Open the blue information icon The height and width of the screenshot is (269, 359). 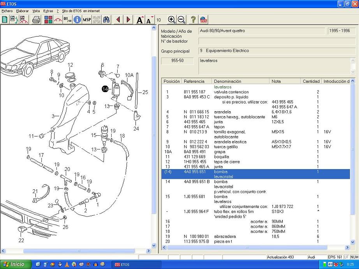[x=77, y=20]
